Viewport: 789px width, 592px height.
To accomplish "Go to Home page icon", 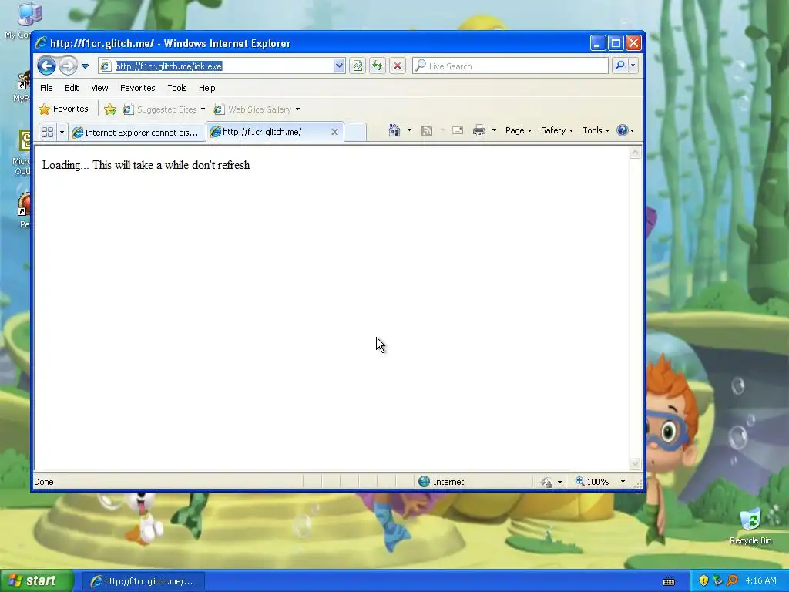I will point(394,130).
